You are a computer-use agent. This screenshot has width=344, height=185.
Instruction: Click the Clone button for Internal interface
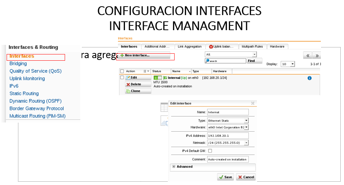pyautogui.click(x=138, y=91)
